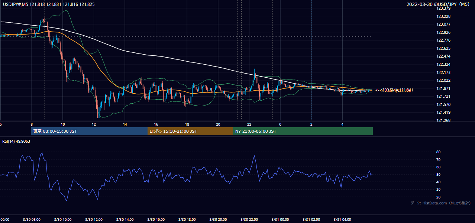
Task: Click hour 16 on price chart time axis
Action: click(x=156, y=124)
